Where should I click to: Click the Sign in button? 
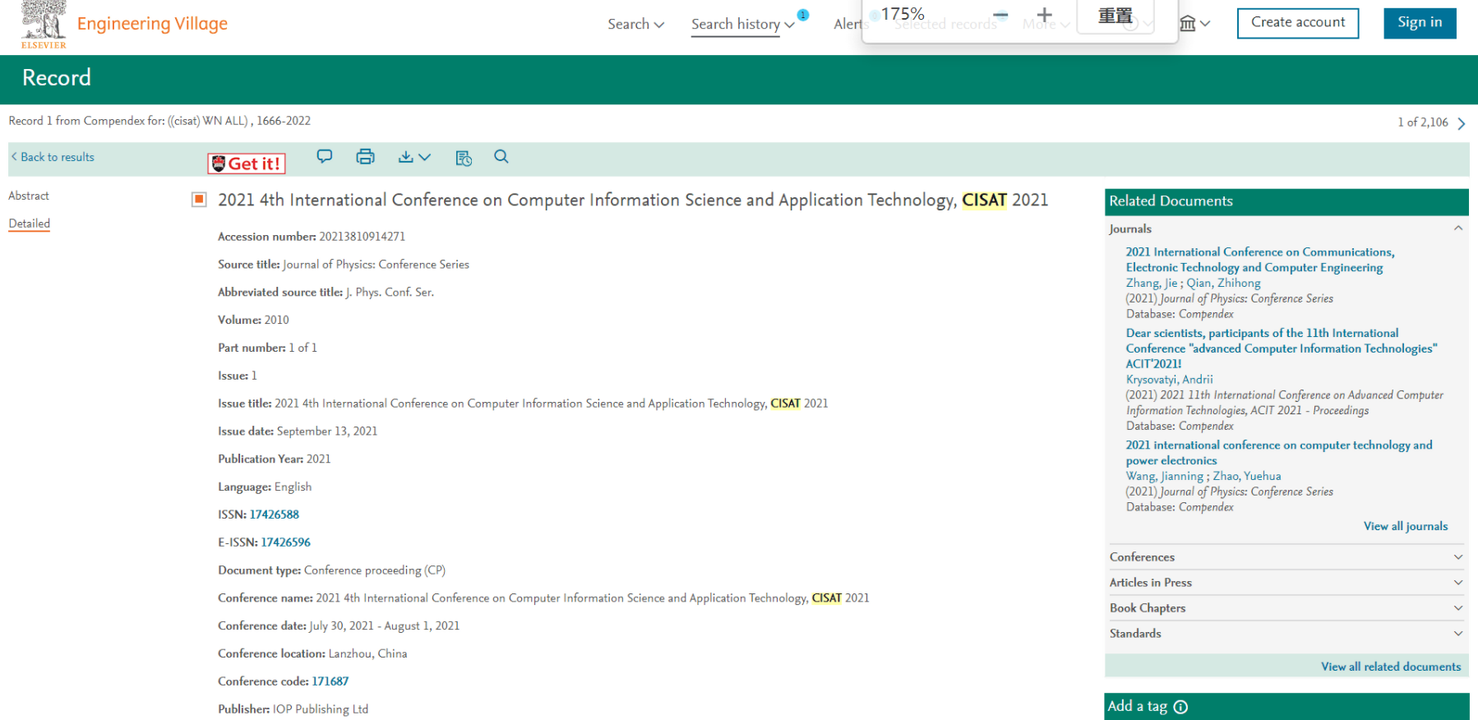[x=1420, y=23]
